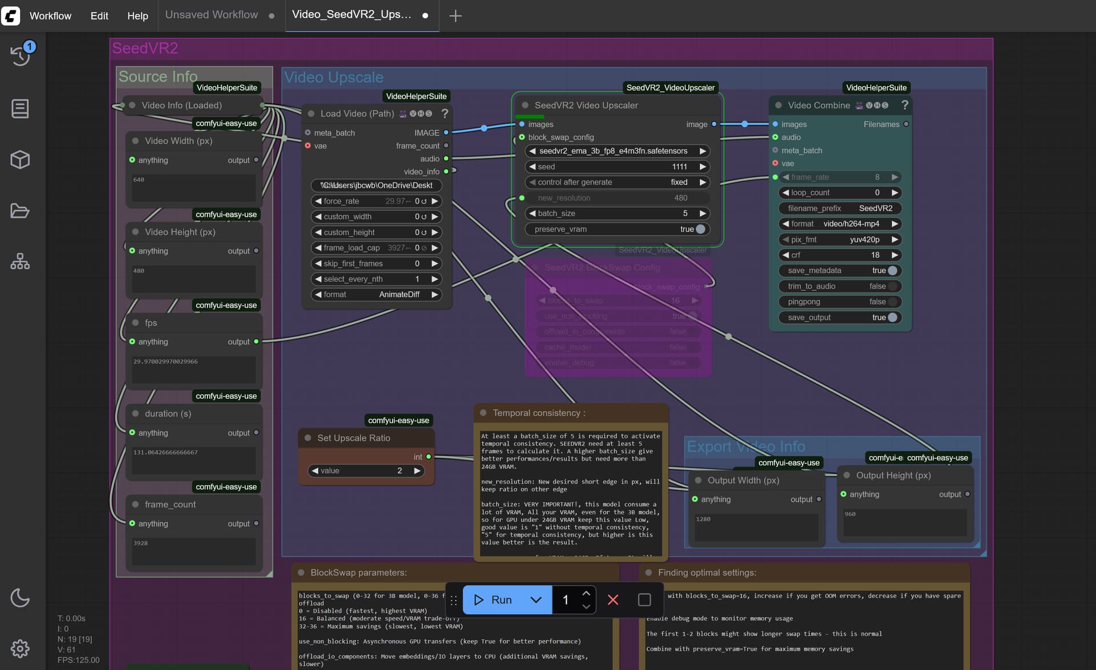Open the queue history sidebar icon
1096x670 pixels.
tap(21, 55)
